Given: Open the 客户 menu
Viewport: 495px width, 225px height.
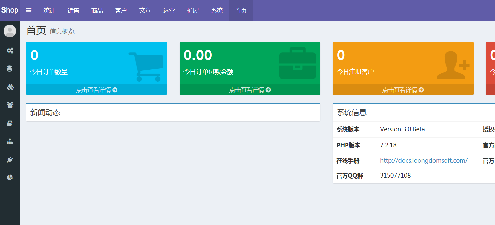Looking at the screenshot, I should click(x=121, y=10).
